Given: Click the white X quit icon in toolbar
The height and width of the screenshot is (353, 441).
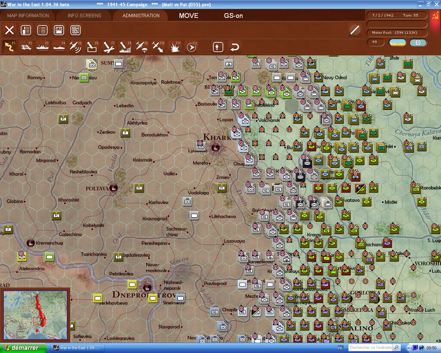Looking at the screenshot, I should coord(9,30).
